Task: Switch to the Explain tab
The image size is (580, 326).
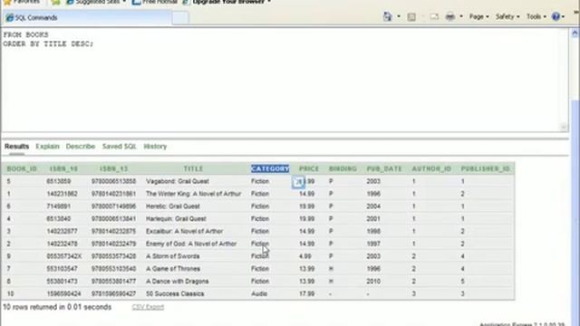Action: tap(47, 147)
